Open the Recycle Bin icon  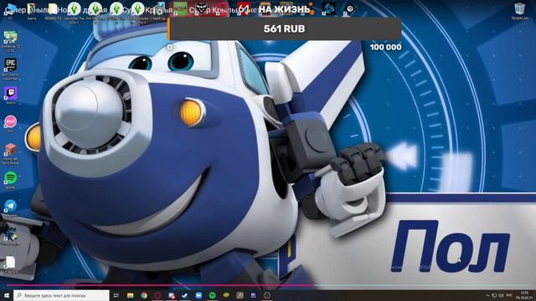(x=519, y=9)
